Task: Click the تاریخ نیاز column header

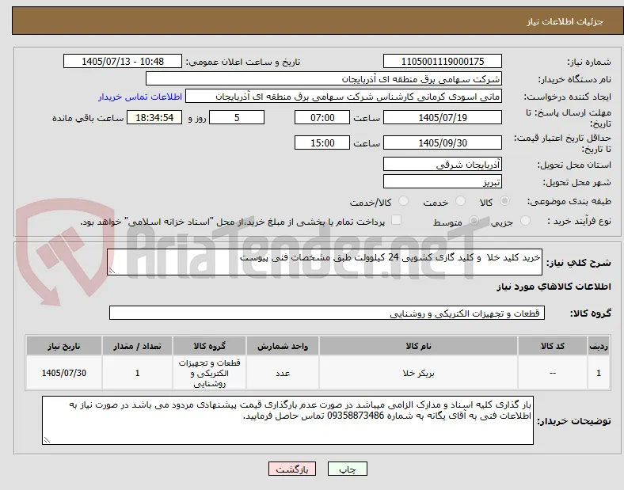Action: 64,346
